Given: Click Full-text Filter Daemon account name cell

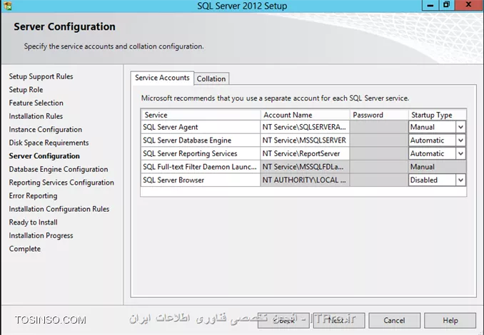Looking at the screenshot, I should pyautogui.click(x=305, y=167).
